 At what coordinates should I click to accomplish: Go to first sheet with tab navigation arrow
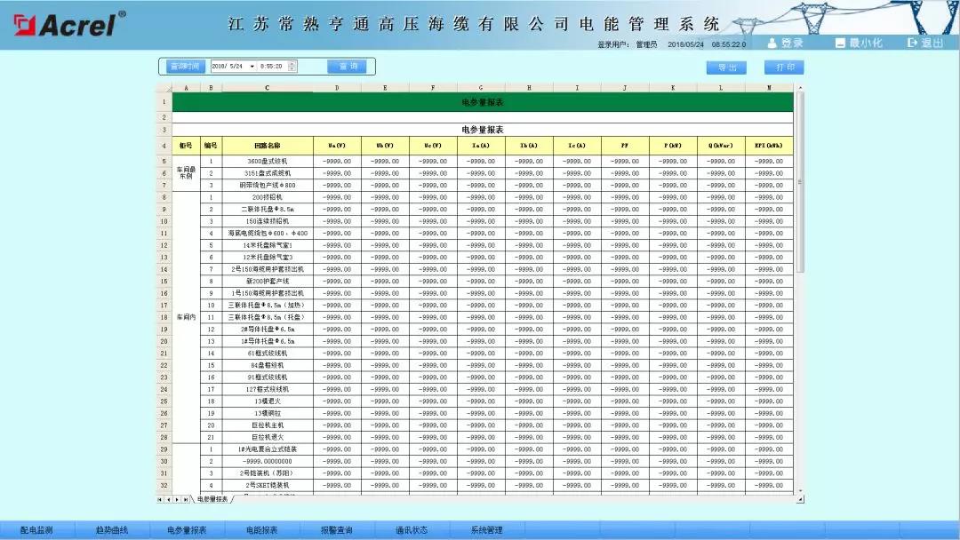160,500
